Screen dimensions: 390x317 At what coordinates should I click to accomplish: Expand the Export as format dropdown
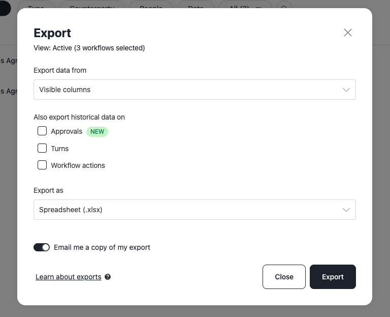tap(194, 210)
